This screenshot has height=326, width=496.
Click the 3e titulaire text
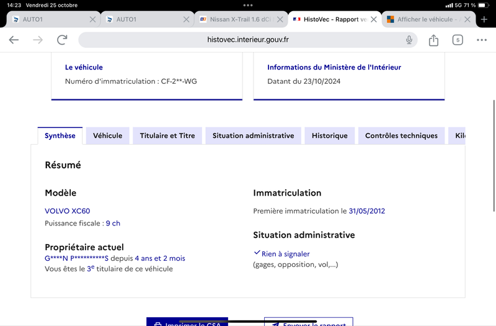[130, 269]
